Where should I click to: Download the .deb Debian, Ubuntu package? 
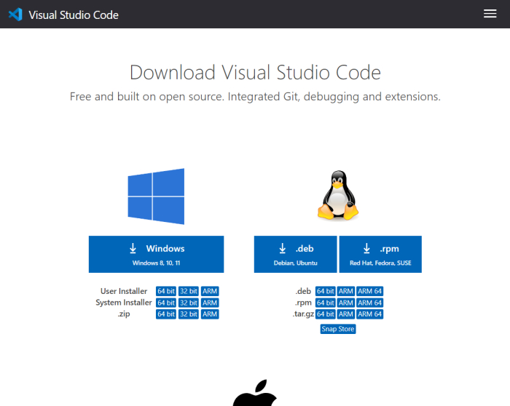(x=295, y=255)
